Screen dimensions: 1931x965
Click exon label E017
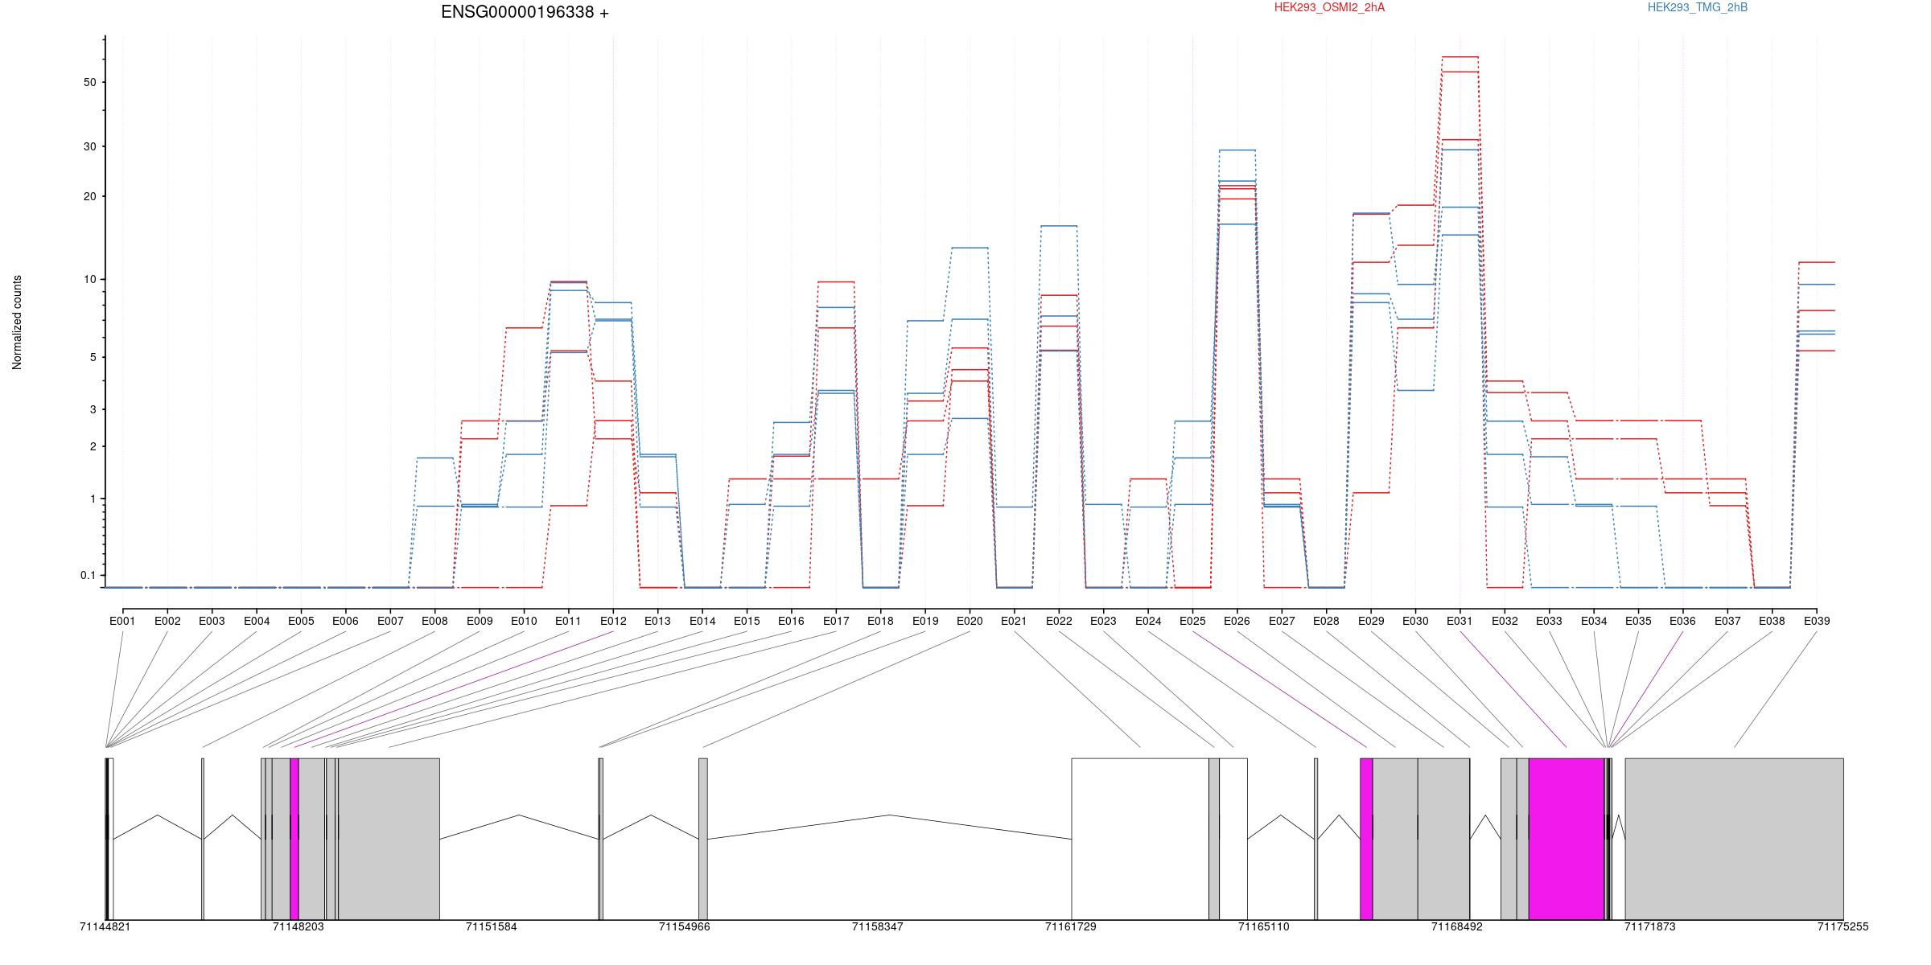(x=836, y=621)
